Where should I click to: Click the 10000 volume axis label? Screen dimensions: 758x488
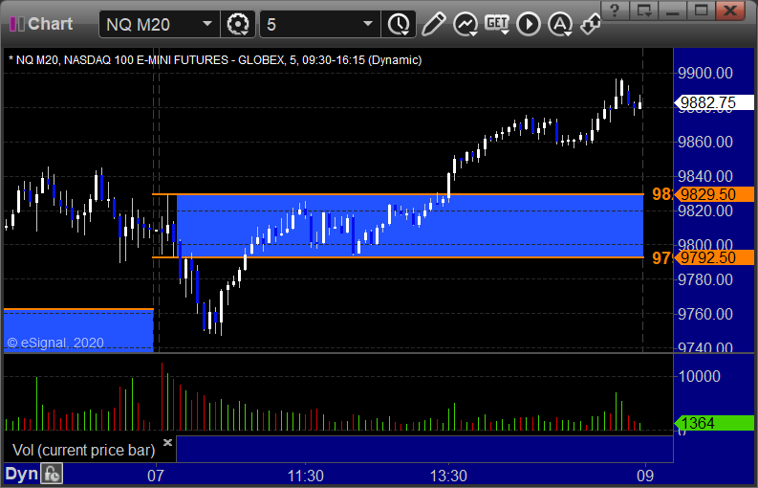click(700, 376)
